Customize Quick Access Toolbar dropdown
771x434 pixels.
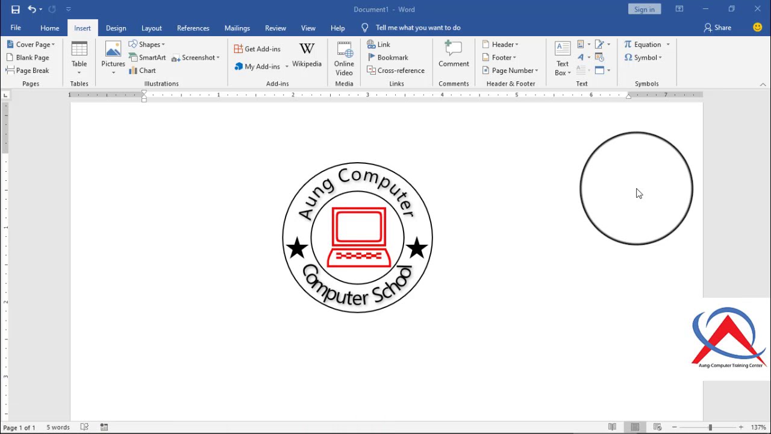pos(68,9)
